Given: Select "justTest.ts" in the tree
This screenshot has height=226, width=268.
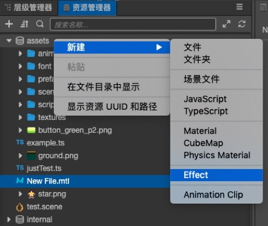Looking at the screenshot, I should coord(44,168).
